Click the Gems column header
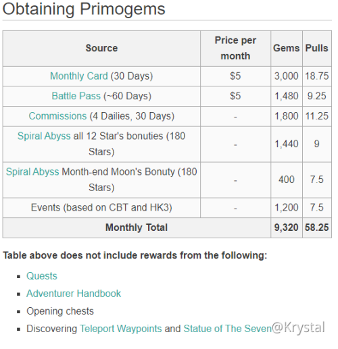 pos(287,48)
